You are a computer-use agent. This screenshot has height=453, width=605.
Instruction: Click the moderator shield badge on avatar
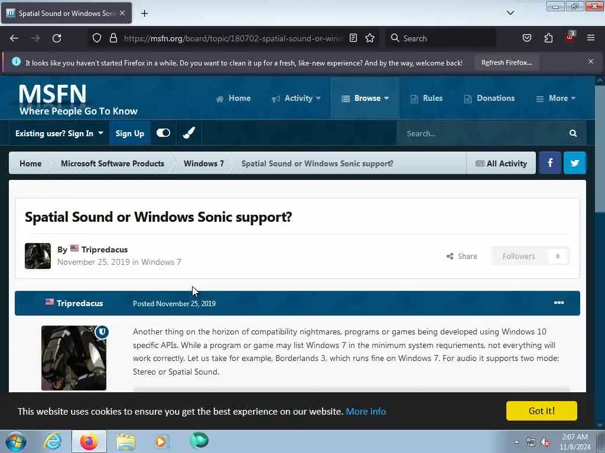[x=102, y=332]
